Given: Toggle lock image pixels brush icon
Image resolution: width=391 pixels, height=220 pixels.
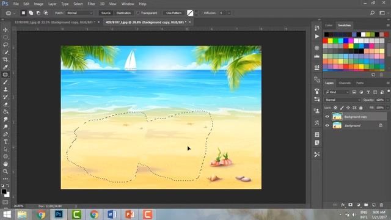Looking at the screenshot, I should [x=342, y=108].
